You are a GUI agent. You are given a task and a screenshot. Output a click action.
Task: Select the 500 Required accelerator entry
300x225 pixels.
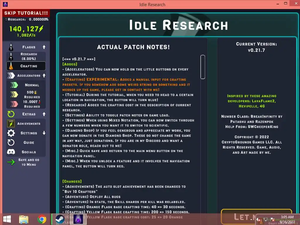click(x=26, y=95)
